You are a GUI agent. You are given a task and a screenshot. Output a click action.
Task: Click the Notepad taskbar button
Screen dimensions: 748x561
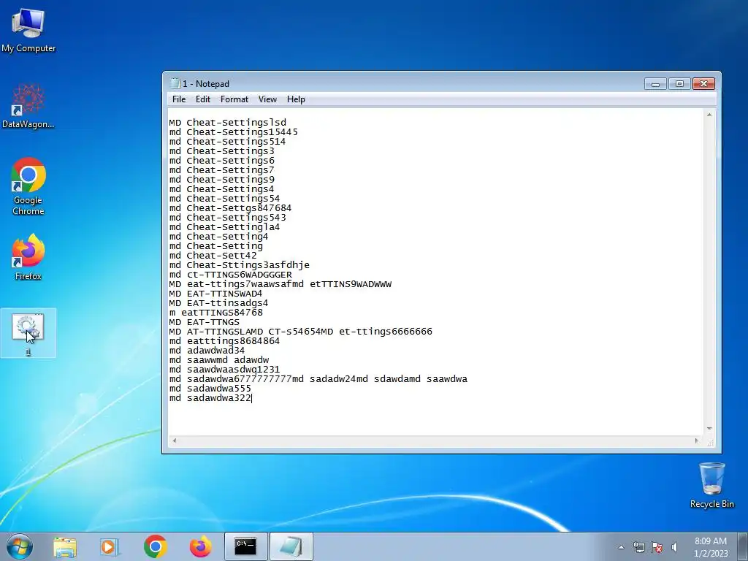click(291, 546)
